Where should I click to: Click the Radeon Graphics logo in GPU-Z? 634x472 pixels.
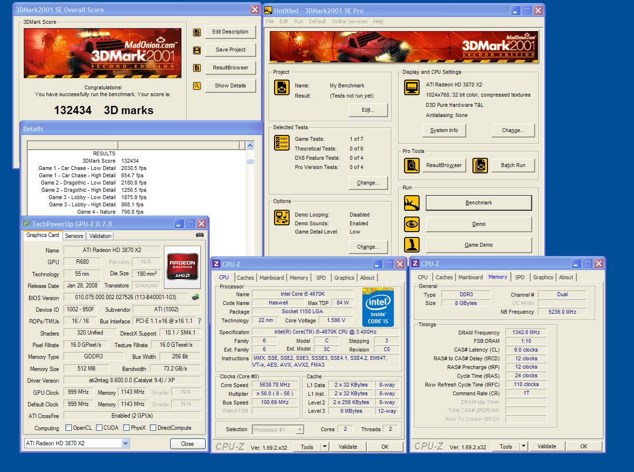tap(182, 266)
